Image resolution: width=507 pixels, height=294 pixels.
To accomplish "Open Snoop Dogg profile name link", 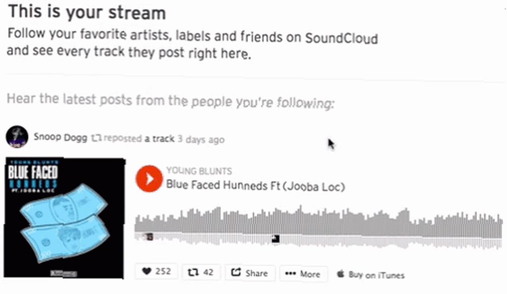I will coord(60,137).
